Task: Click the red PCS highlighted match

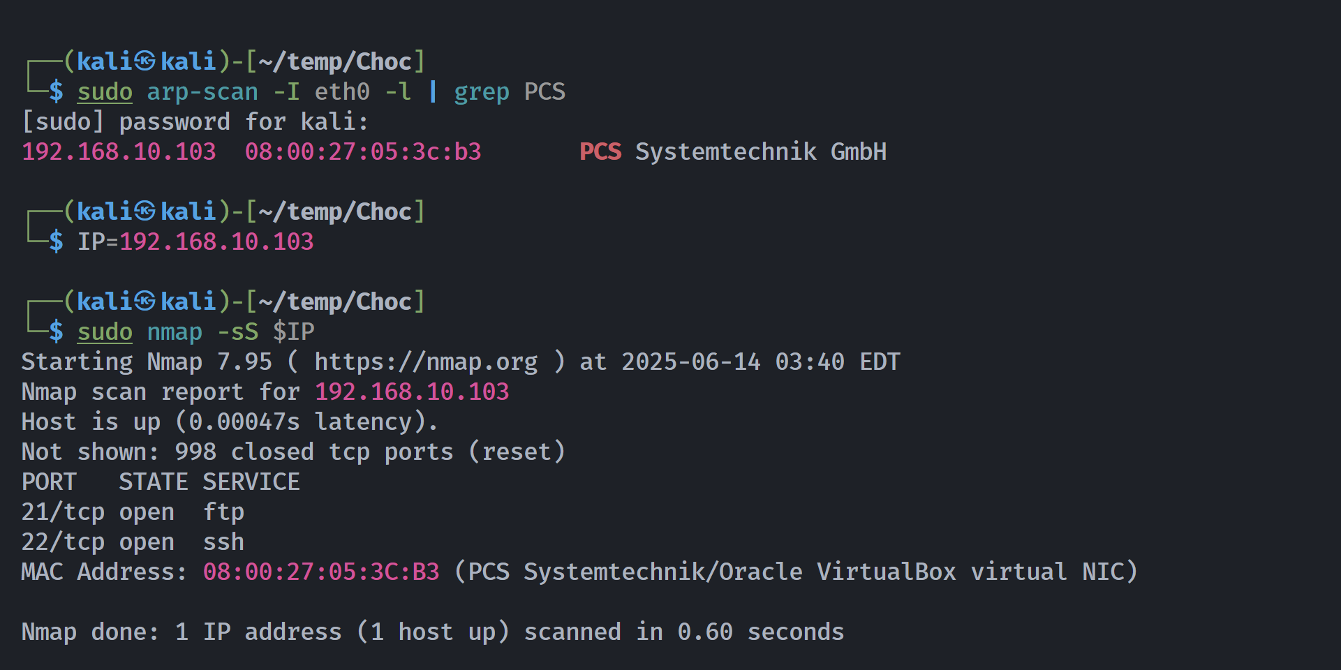Action: tap(600, 151)
